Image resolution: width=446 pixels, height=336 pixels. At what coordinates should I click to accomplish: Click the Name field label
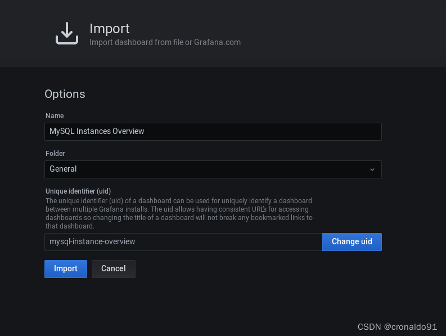pos(55,115)
